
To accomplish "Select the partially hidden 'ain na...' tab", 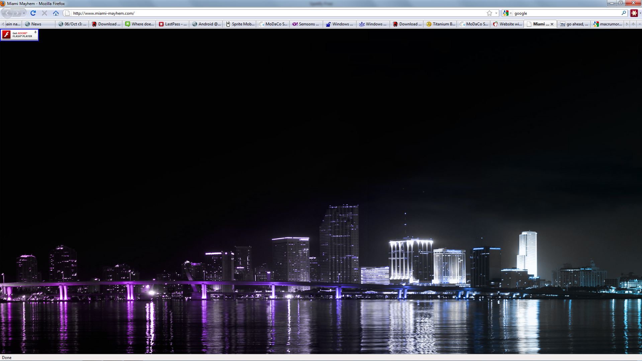I will pyautogui.click(x=13, y=24).
